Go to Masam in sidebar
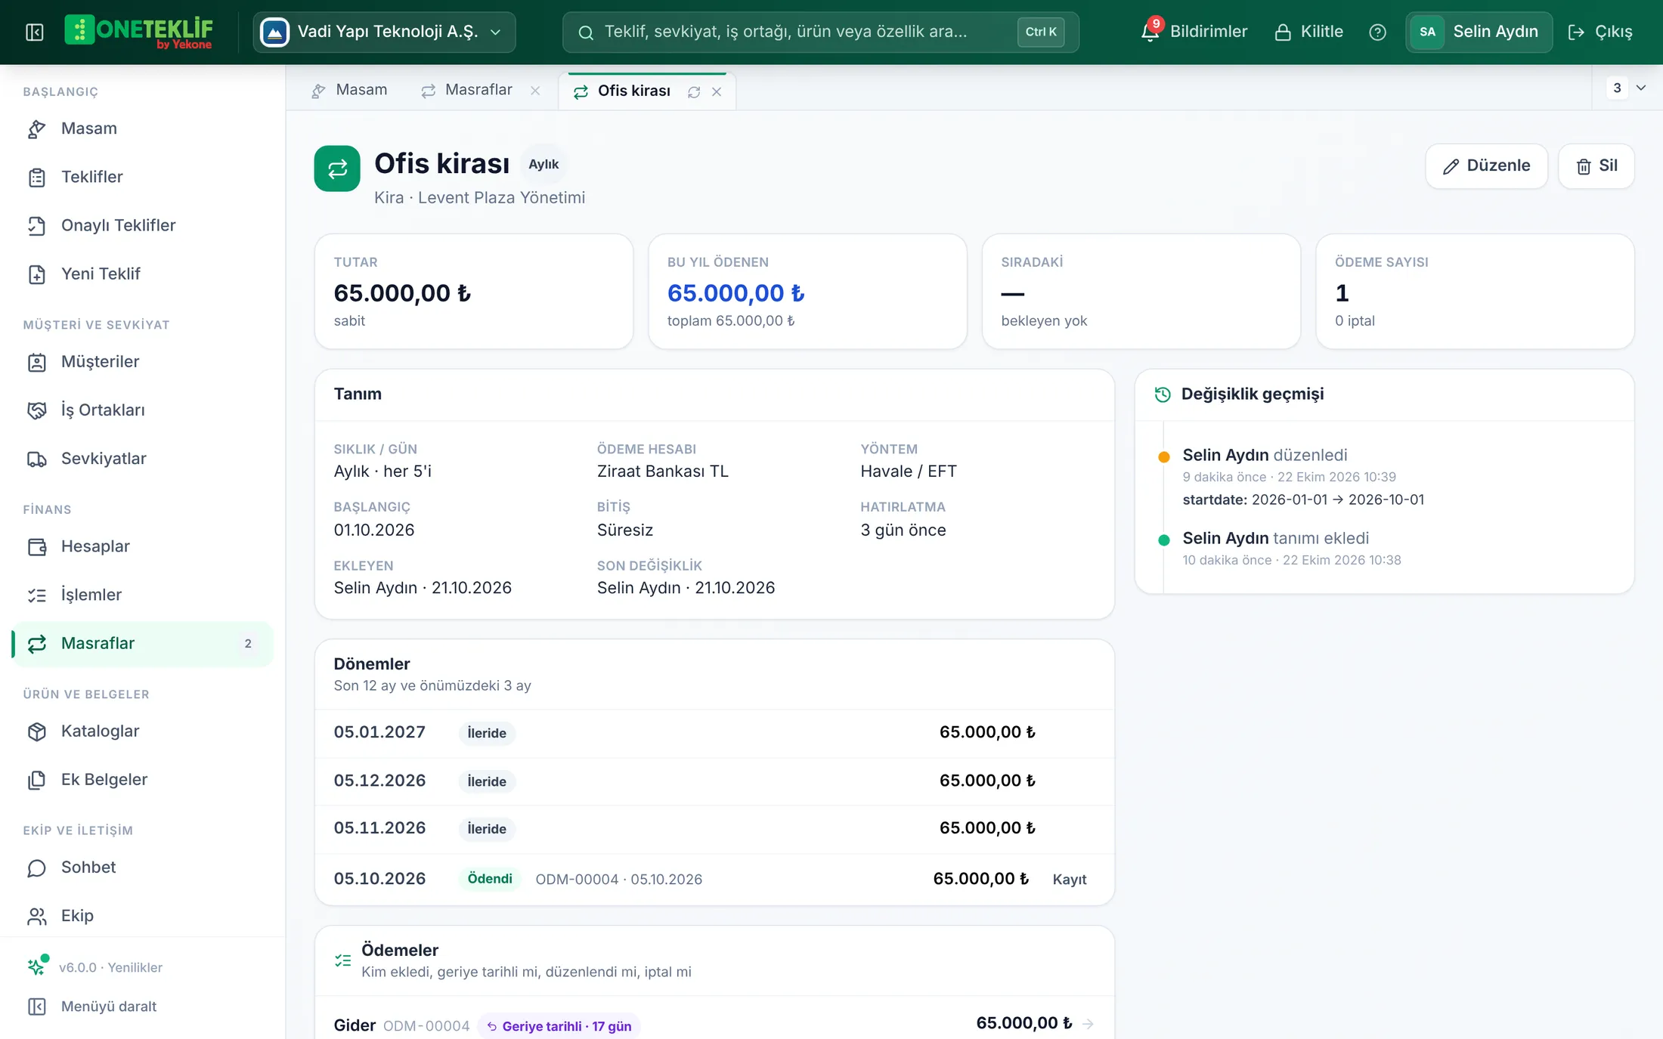This screenshot has height=1039, width=1663. (x=143, y=128)
